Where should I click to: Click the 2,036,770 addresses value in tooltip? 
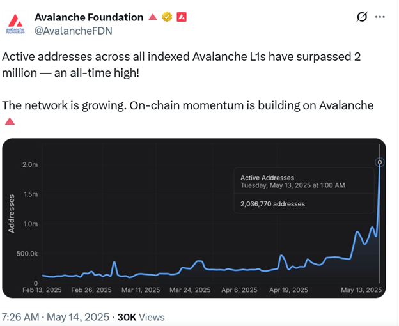coord(272,204)
